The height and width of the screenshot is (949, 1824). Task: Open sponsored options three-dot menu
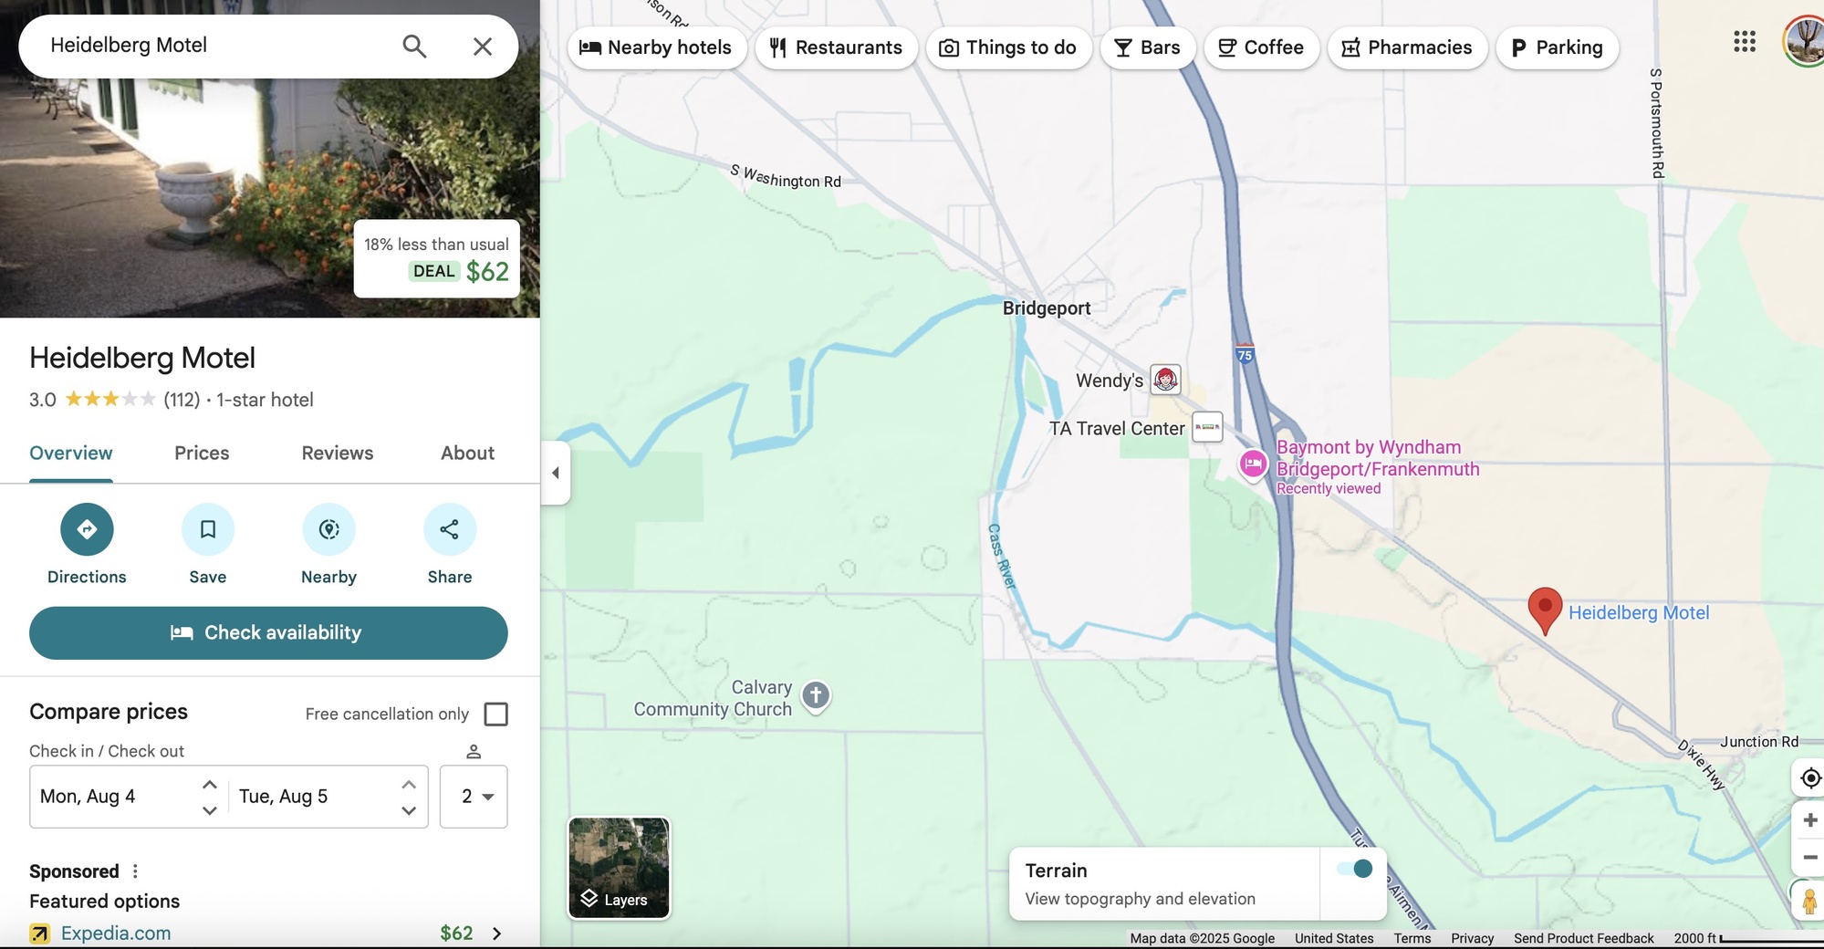[x=135, y=871]
